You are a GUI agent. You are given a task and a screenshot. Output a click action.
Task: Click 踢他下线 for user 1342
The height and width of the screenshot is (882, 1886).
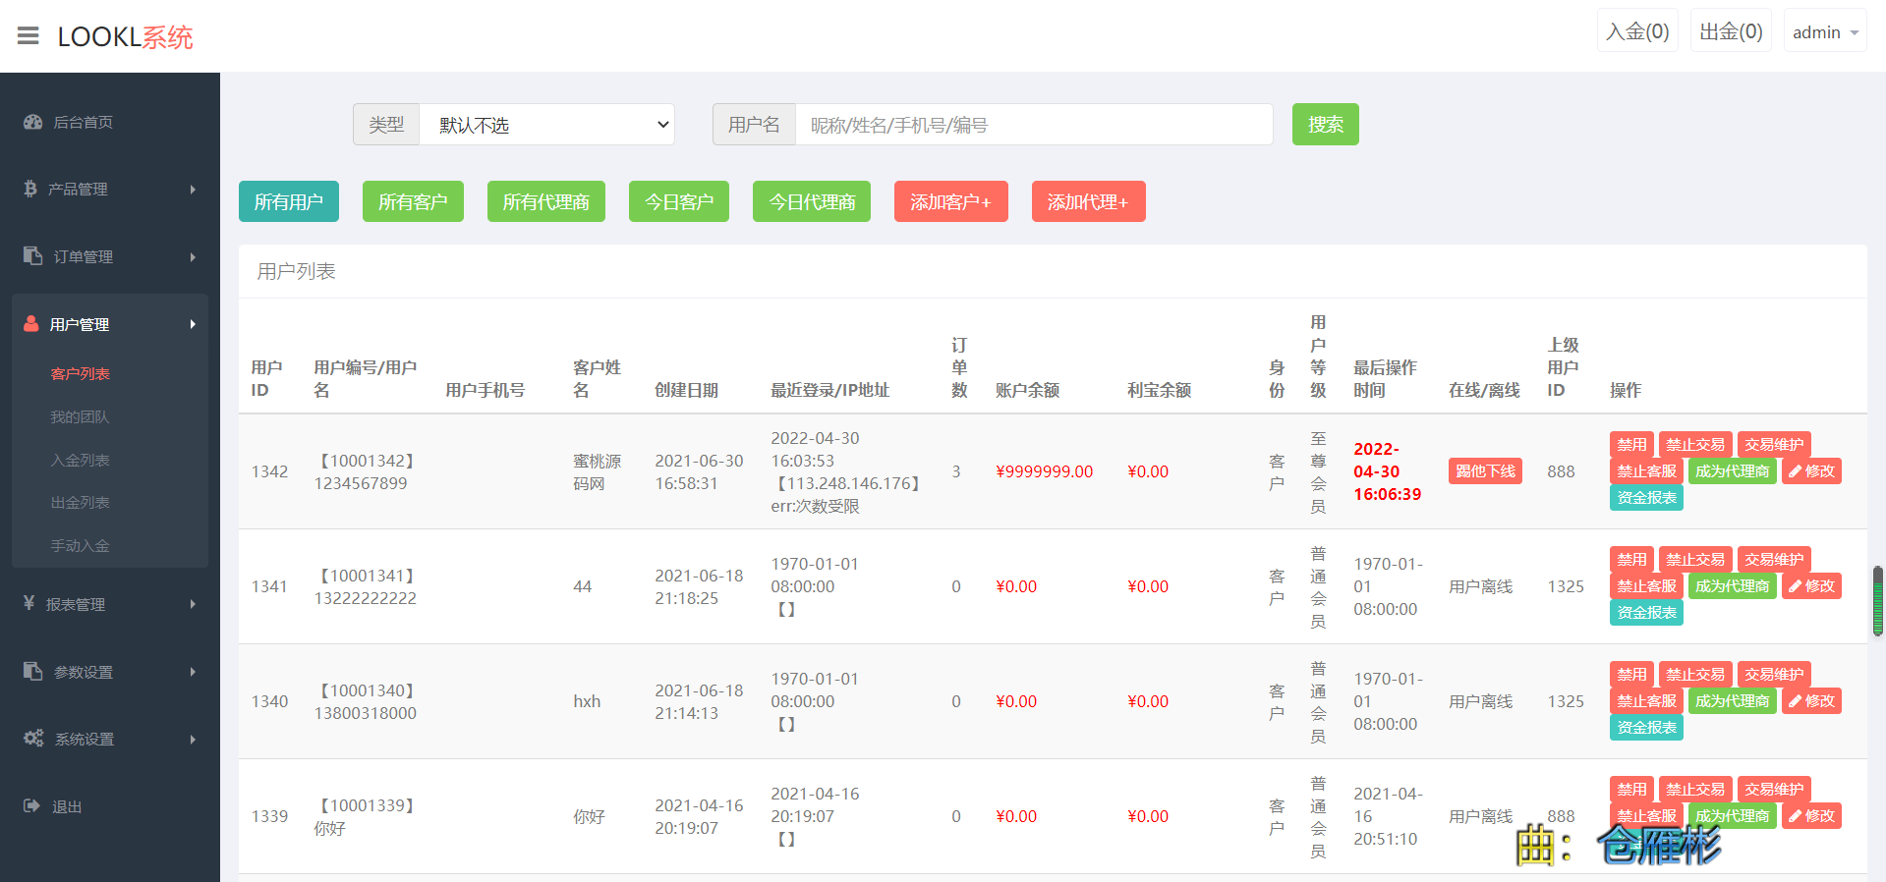point(1484,471)
